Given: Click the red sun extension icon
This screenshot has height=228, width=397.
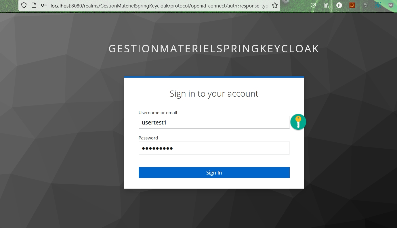Looking at the screenshot, I should (x=352, y=5).
